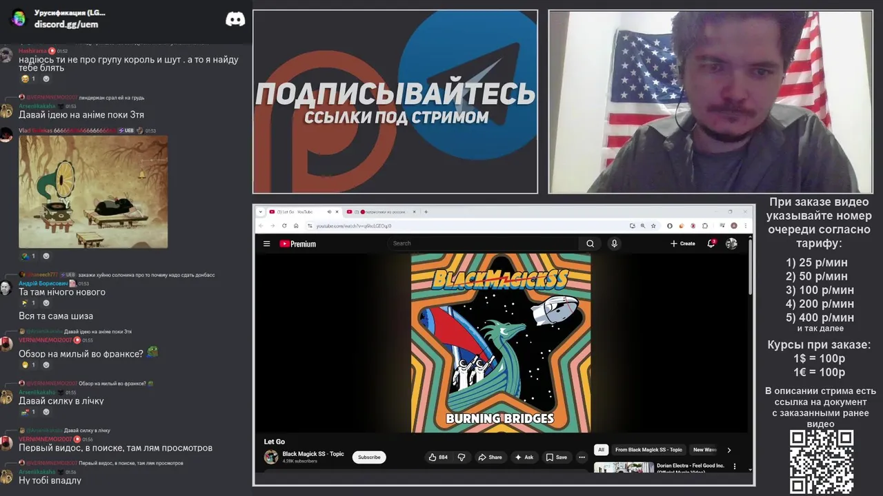This screenshot has height=496, width=883.
Task: Select the New Wave filter chip
Action: 705,450
